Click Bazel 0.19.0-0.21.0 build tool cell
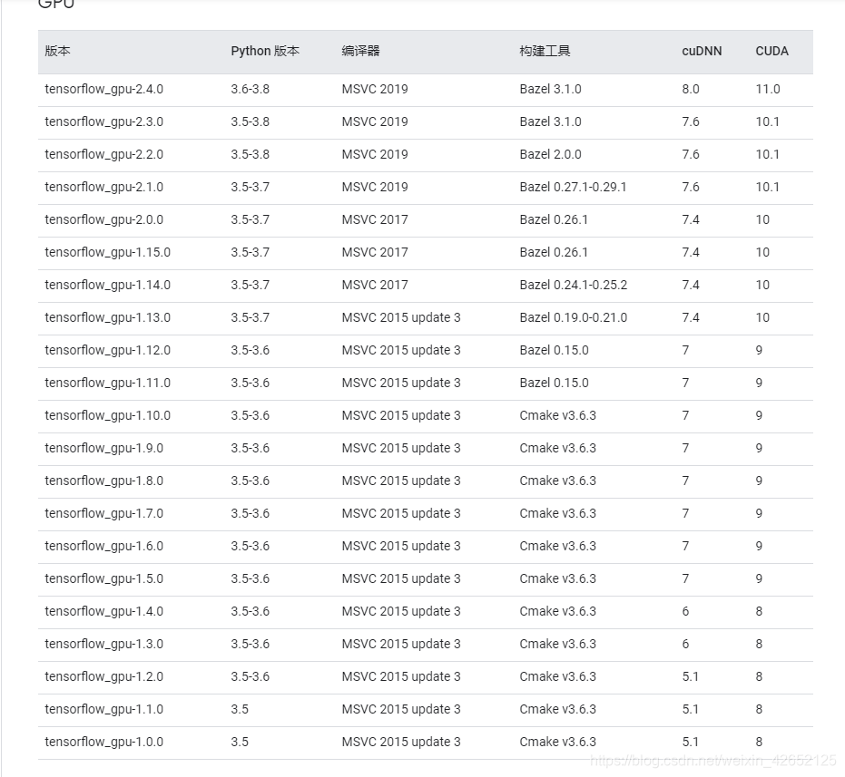Viewport: 845px width, 777px height. click(x=574, y=317)
